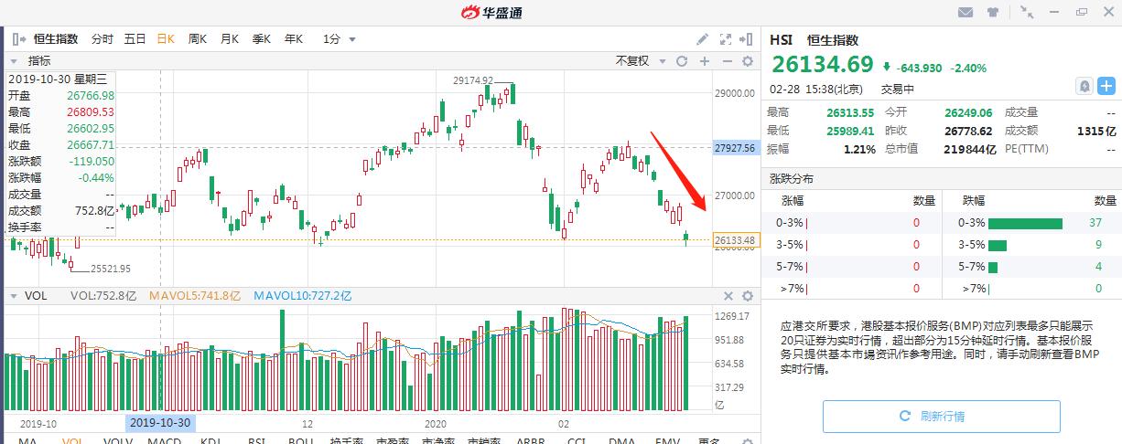Click the 刷新行情 refresh quotes button
The image size is (1122, 444).
pyautogui.click(x=941, y=417)
